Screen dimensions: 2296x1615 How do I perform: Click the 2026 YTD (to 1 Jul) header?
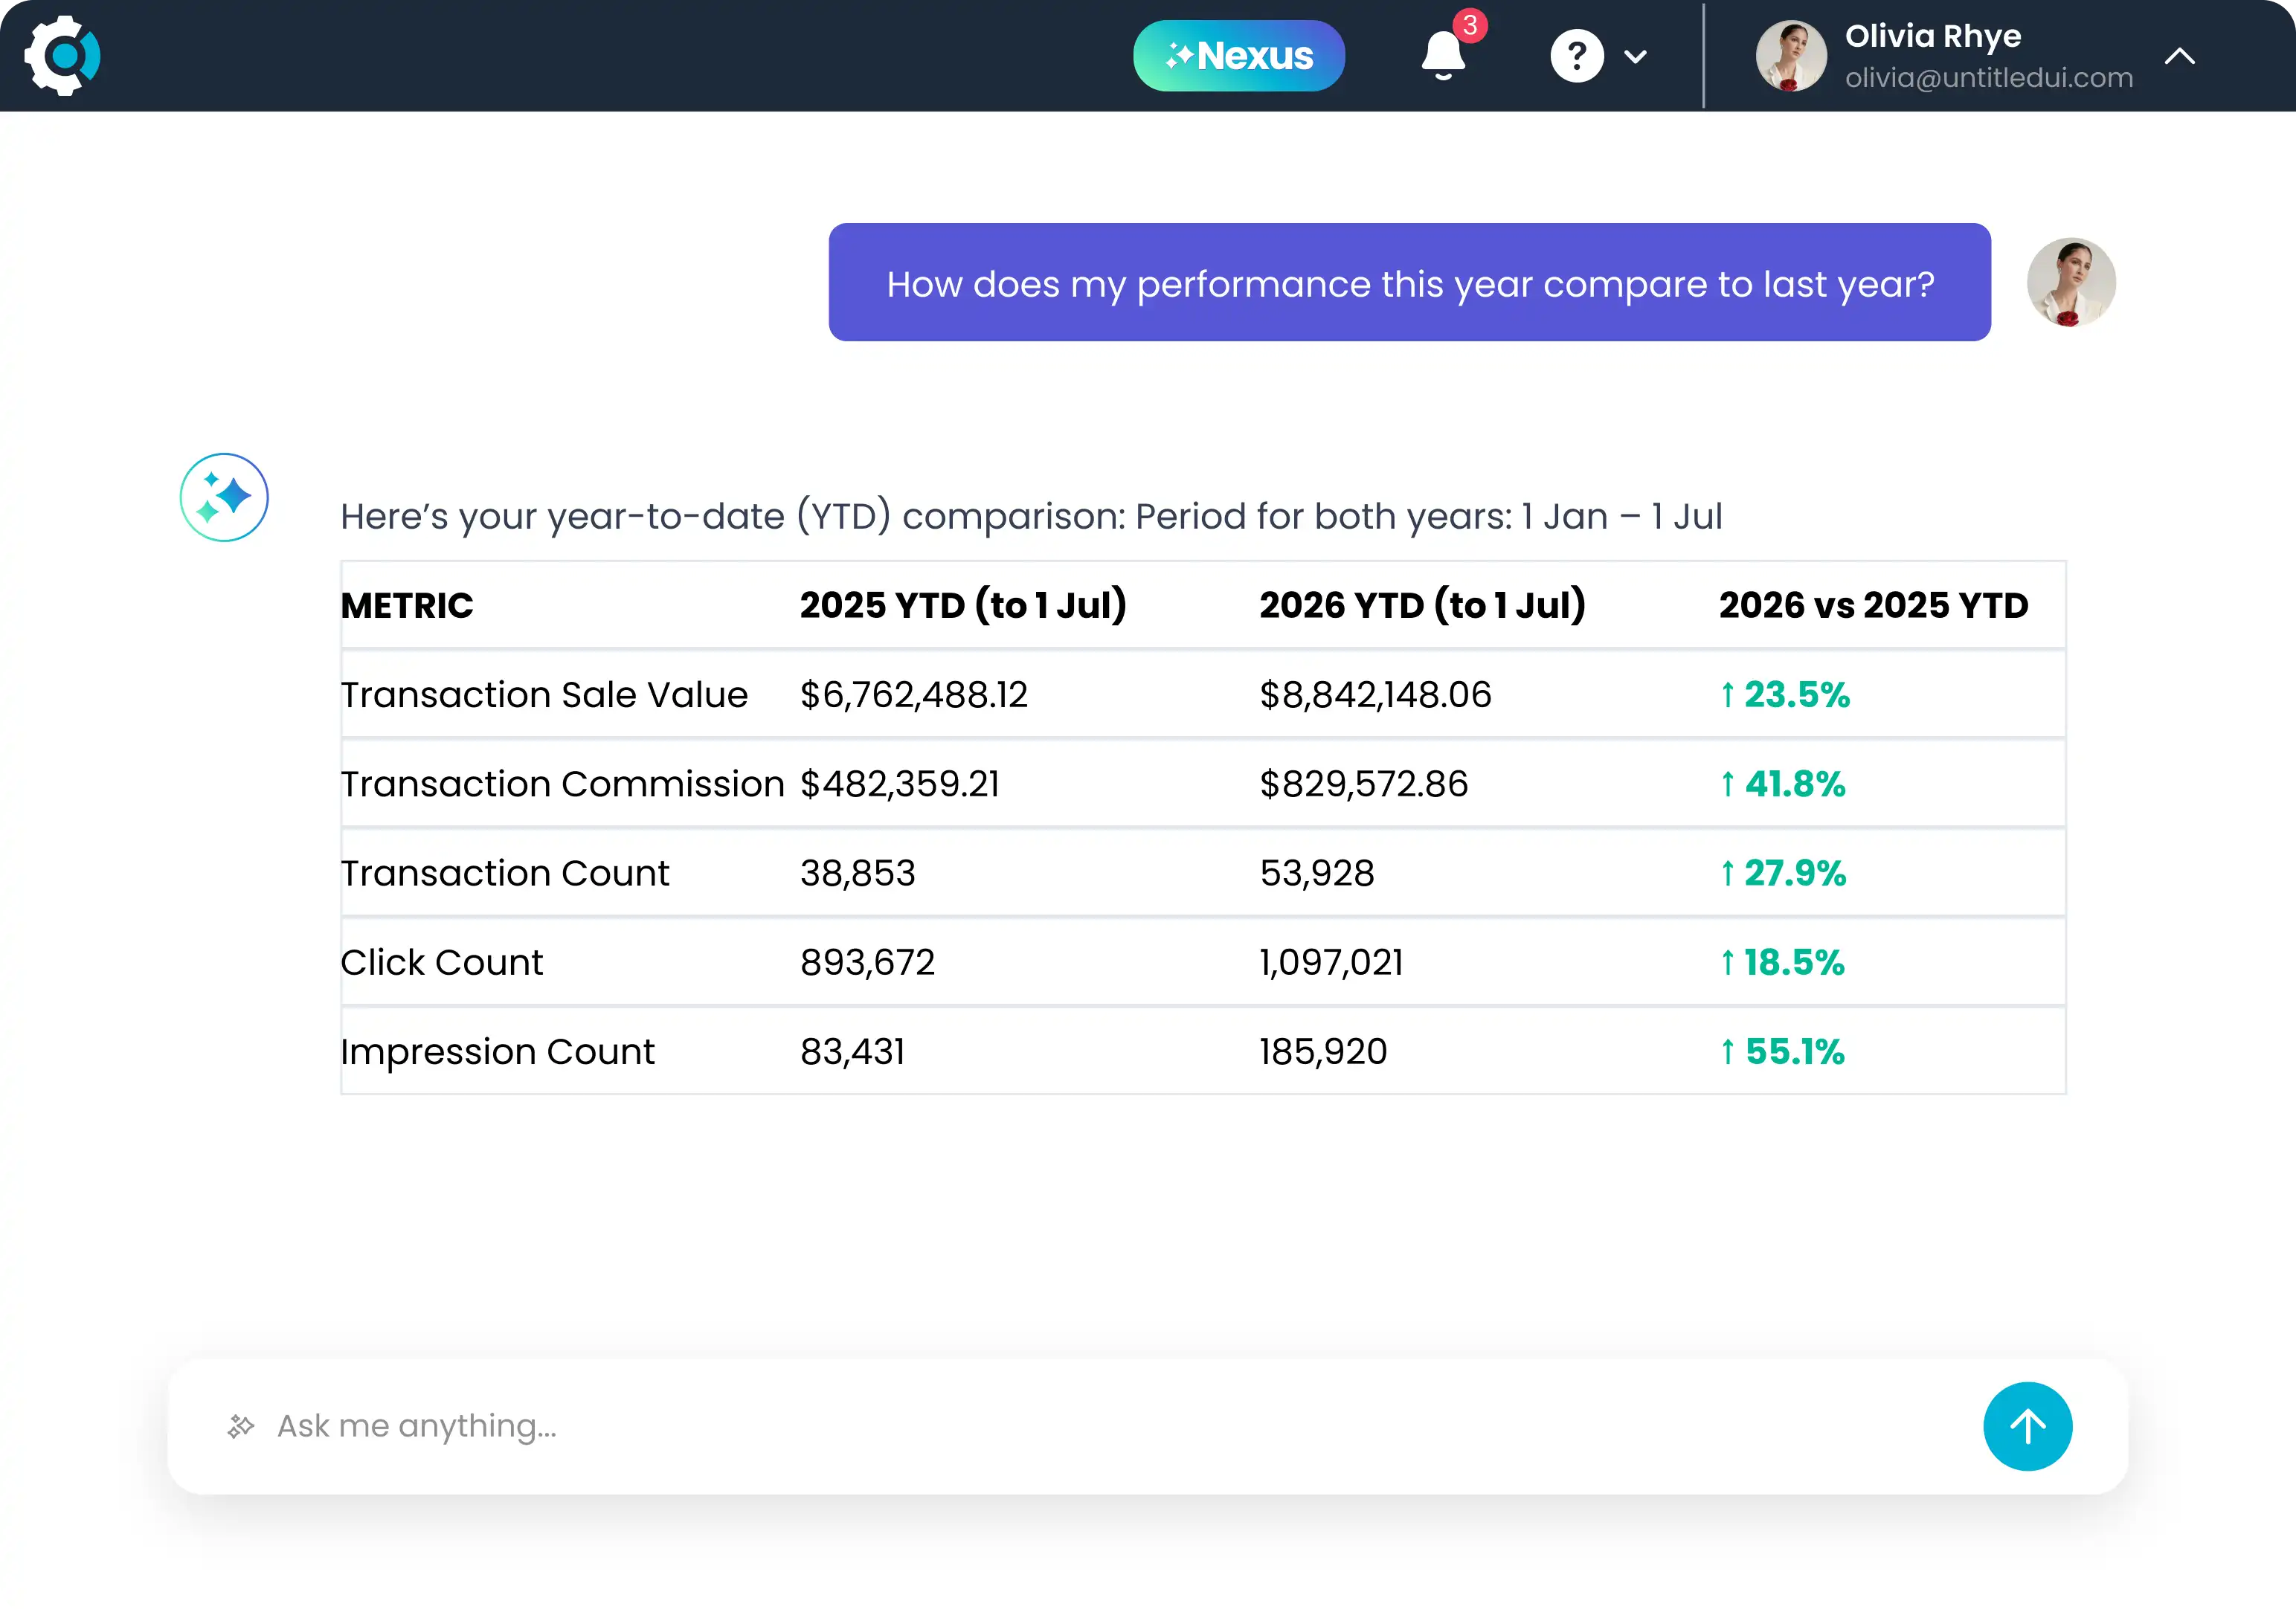click(1422, 605)
